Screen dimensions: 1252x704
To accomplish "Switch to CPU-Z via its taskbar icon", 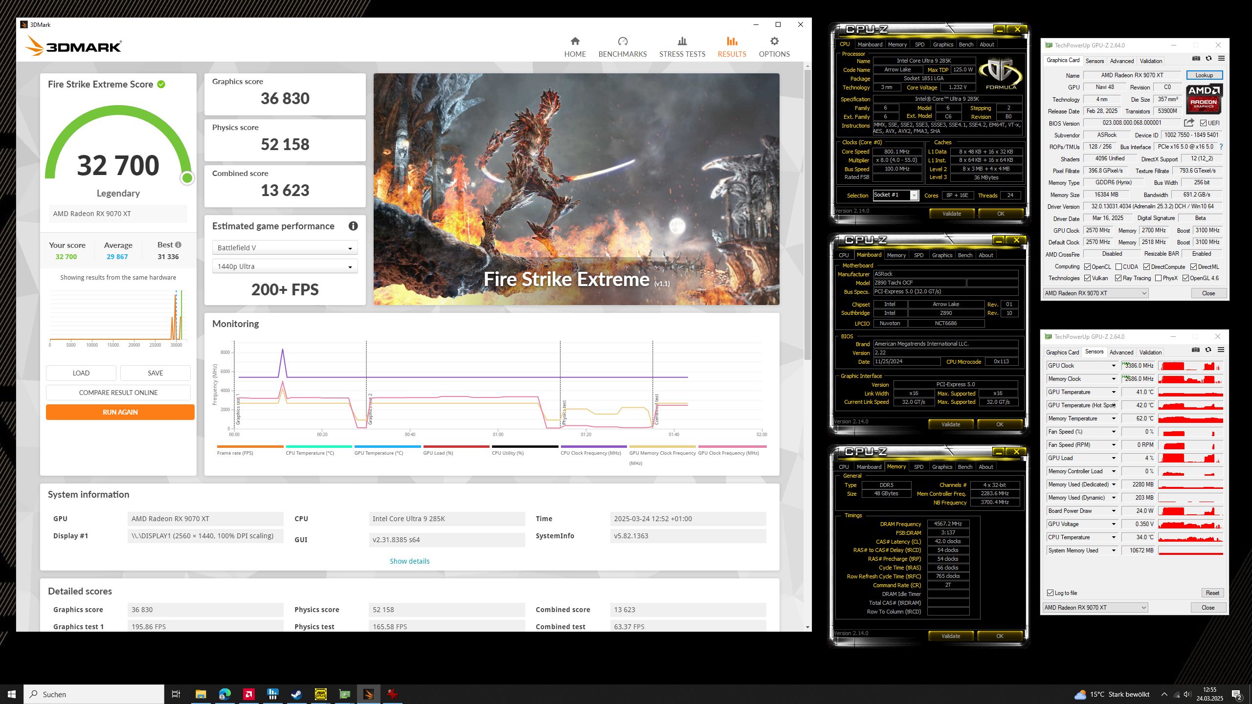I will [x=320, y=694].
